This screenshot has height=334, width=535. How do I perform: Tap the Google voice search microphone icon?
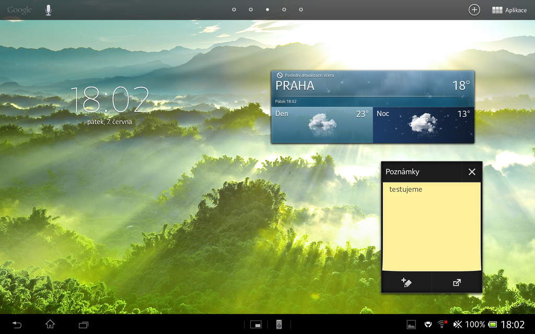point(48,9)
